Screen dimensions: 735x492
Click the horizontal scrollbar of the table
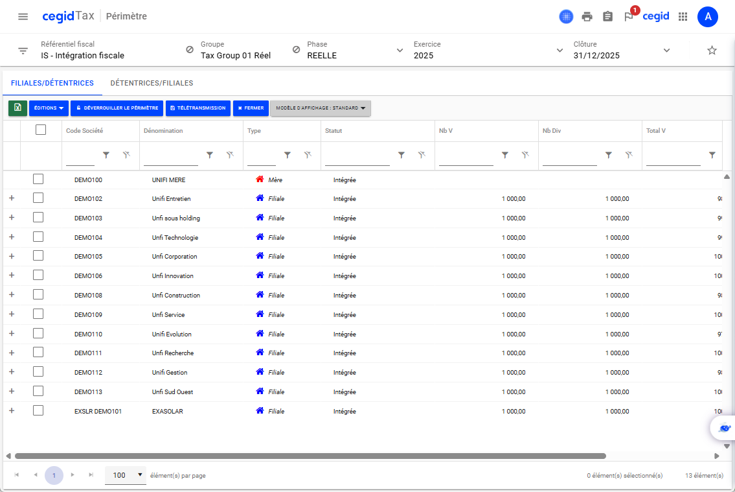click(310, 456)
